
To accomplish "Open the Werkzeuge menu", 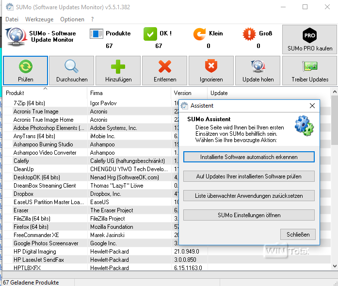I will [x=39, y=19].
